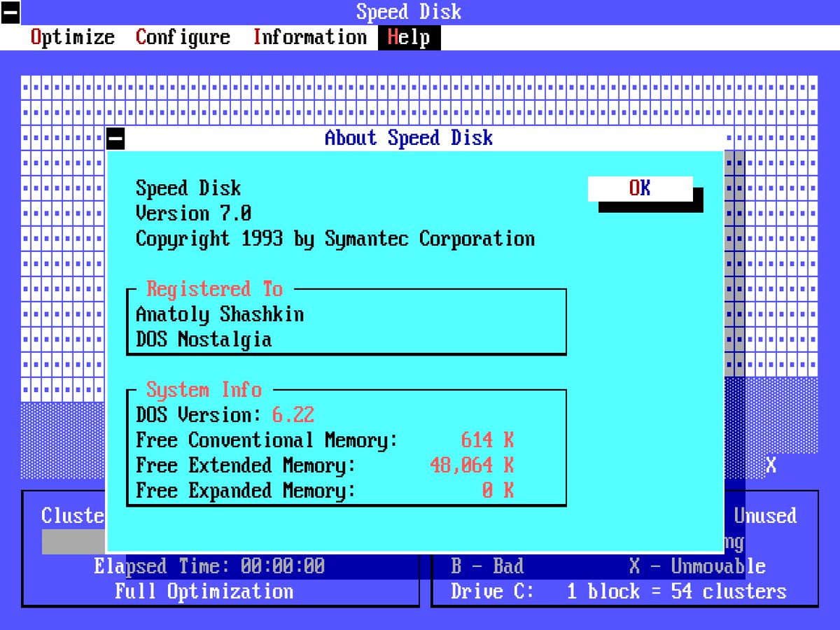840x630 pixels.
Task: Click the DOS Version value 6.22
Action: click(x=293, y=414)
